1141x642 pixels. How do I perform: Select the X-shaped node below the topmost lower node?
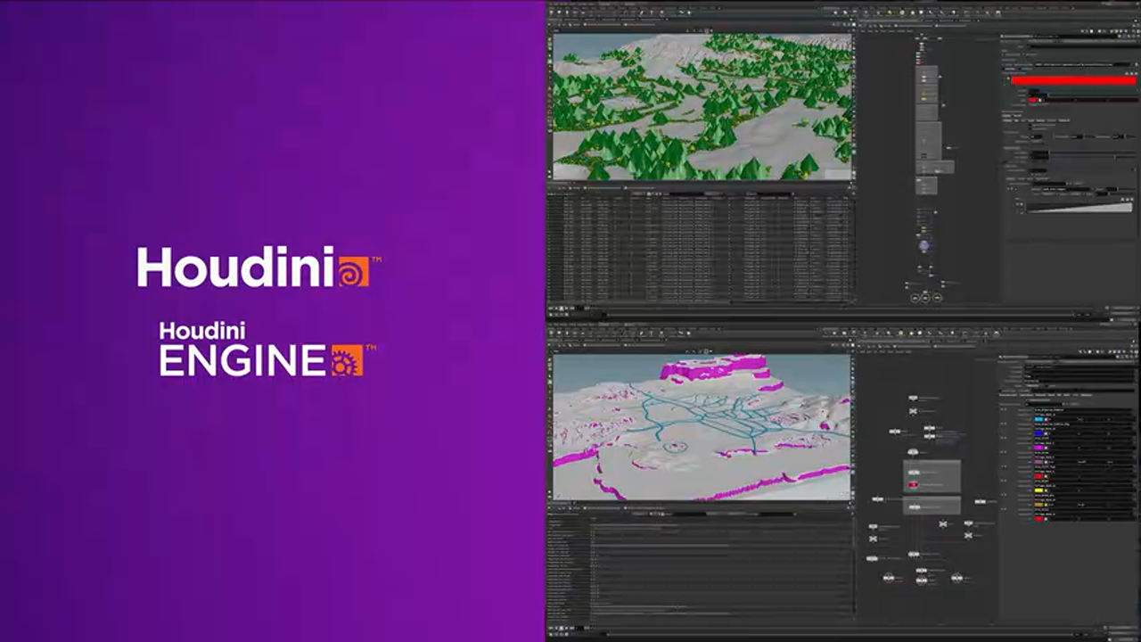click(913, 411)
